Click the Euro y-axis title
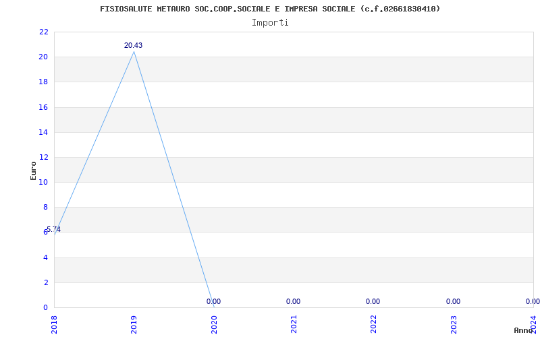The image size is (540, 337). click(33, 171)
